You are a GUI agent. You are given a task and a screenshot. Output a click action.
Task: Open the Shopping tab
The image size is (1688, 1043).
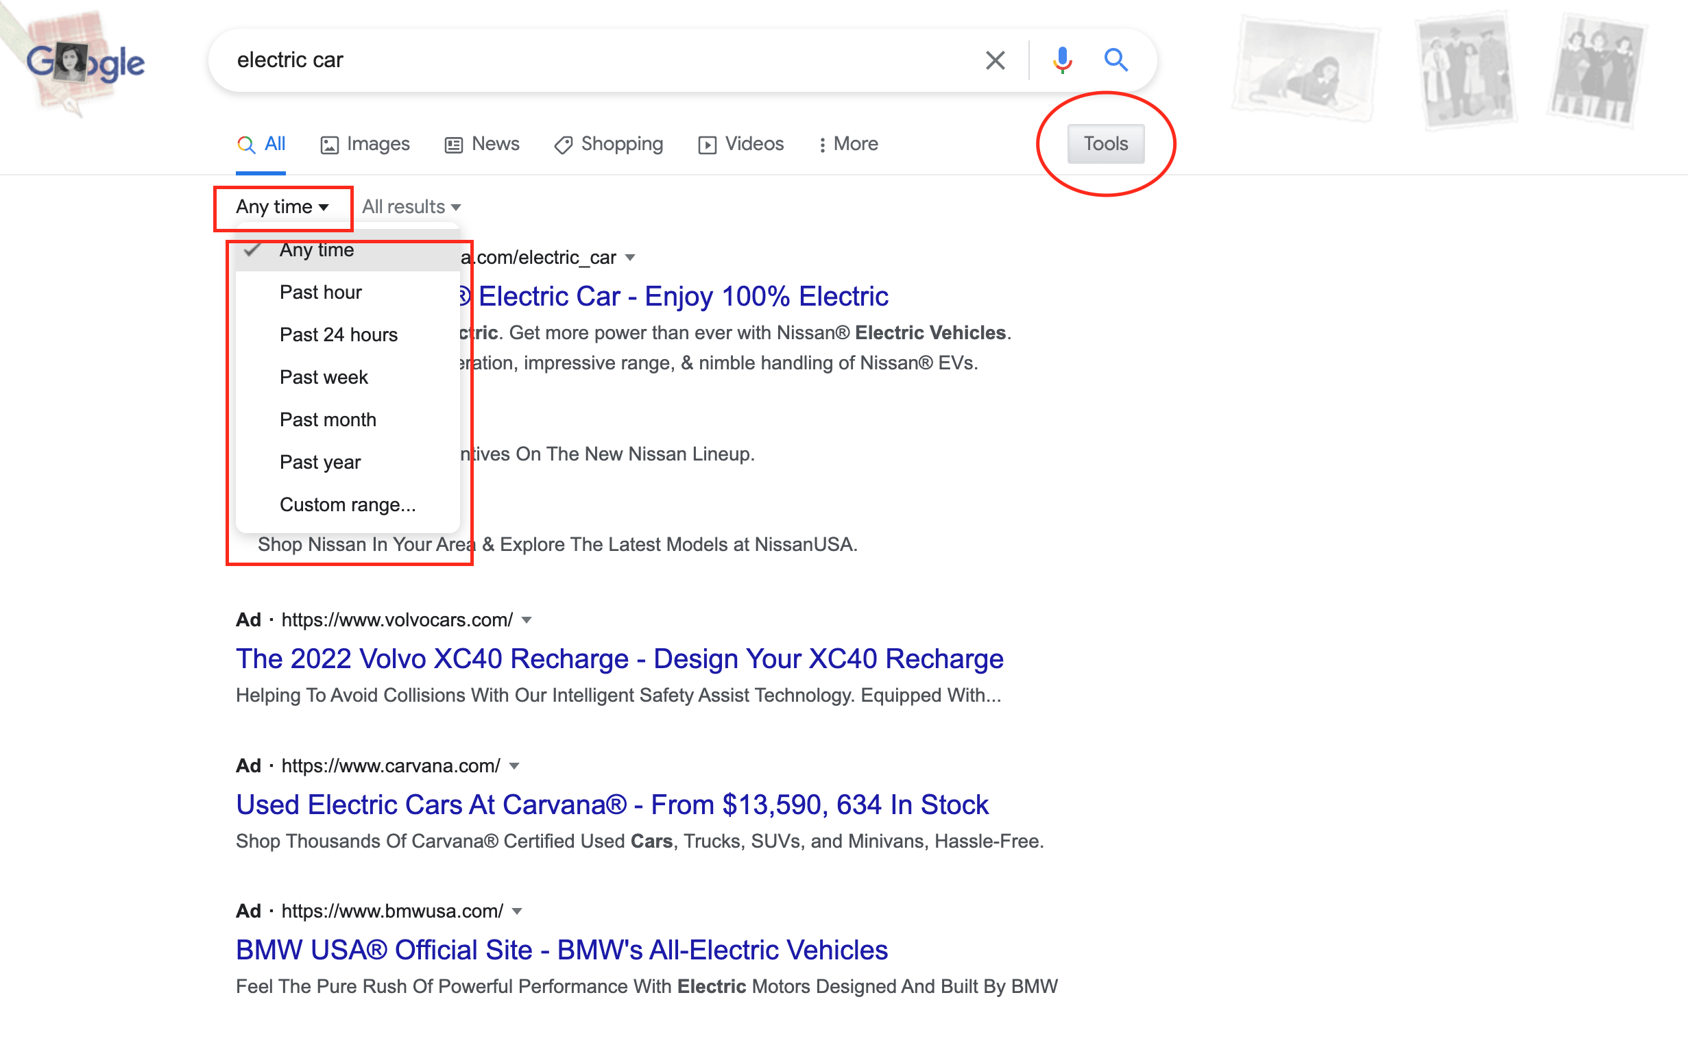[608, 144]
